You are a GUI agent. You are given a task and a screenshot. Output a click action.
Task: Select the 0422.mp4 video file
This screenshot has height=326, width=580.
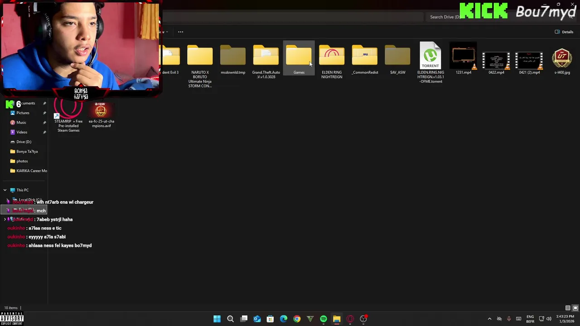(496, 62)
